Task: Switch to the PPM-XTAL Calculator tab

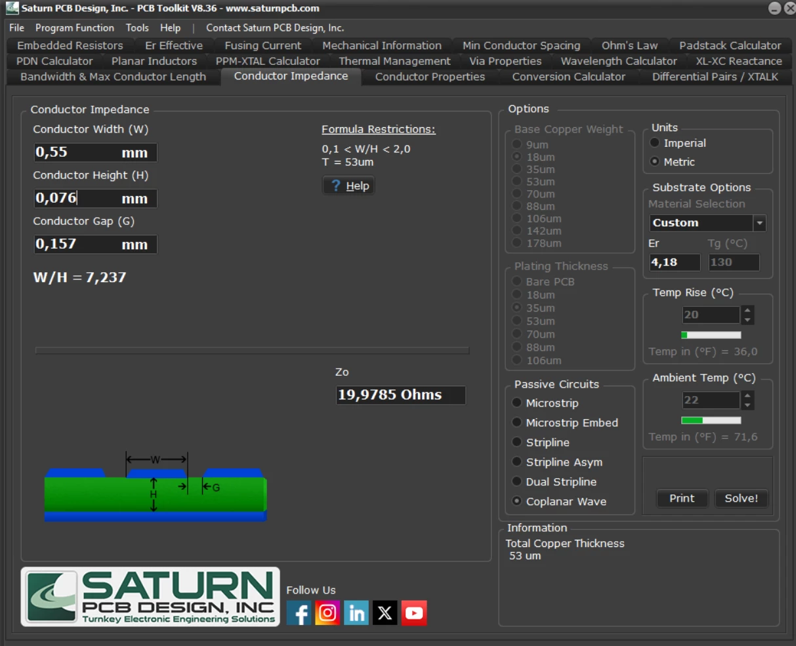Action: point(268,61)
